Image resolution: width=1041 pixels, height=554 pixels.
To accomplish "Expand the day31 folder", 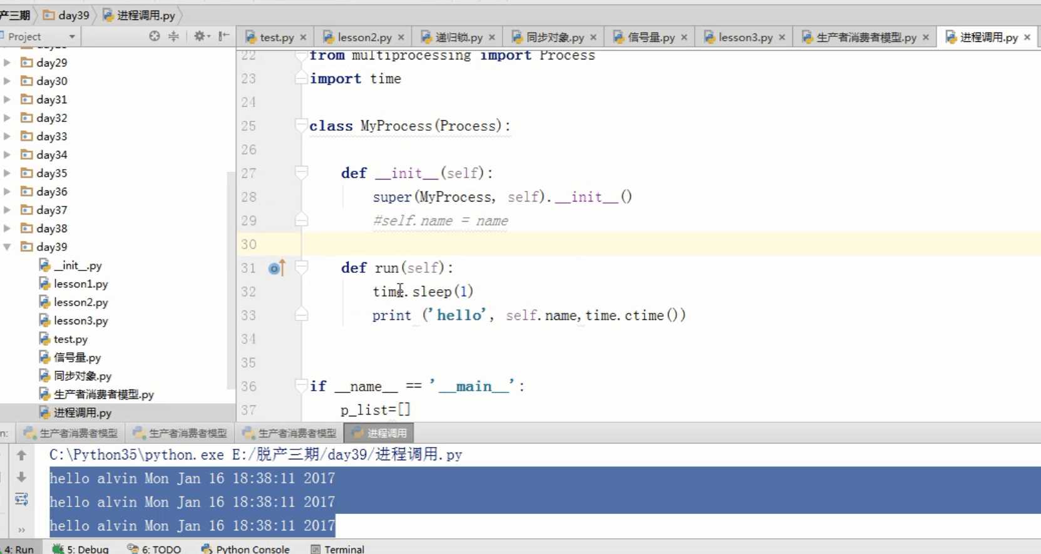I will click(8, 100).
